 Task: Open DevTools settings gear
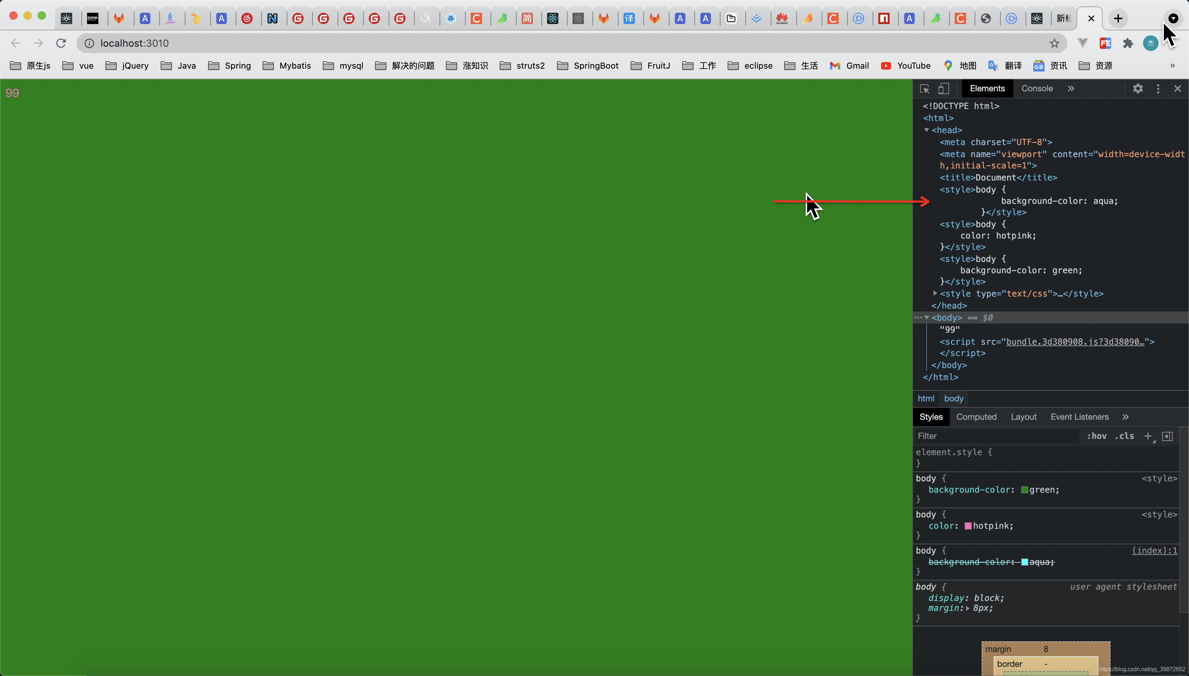click(x=1138, y=89)
